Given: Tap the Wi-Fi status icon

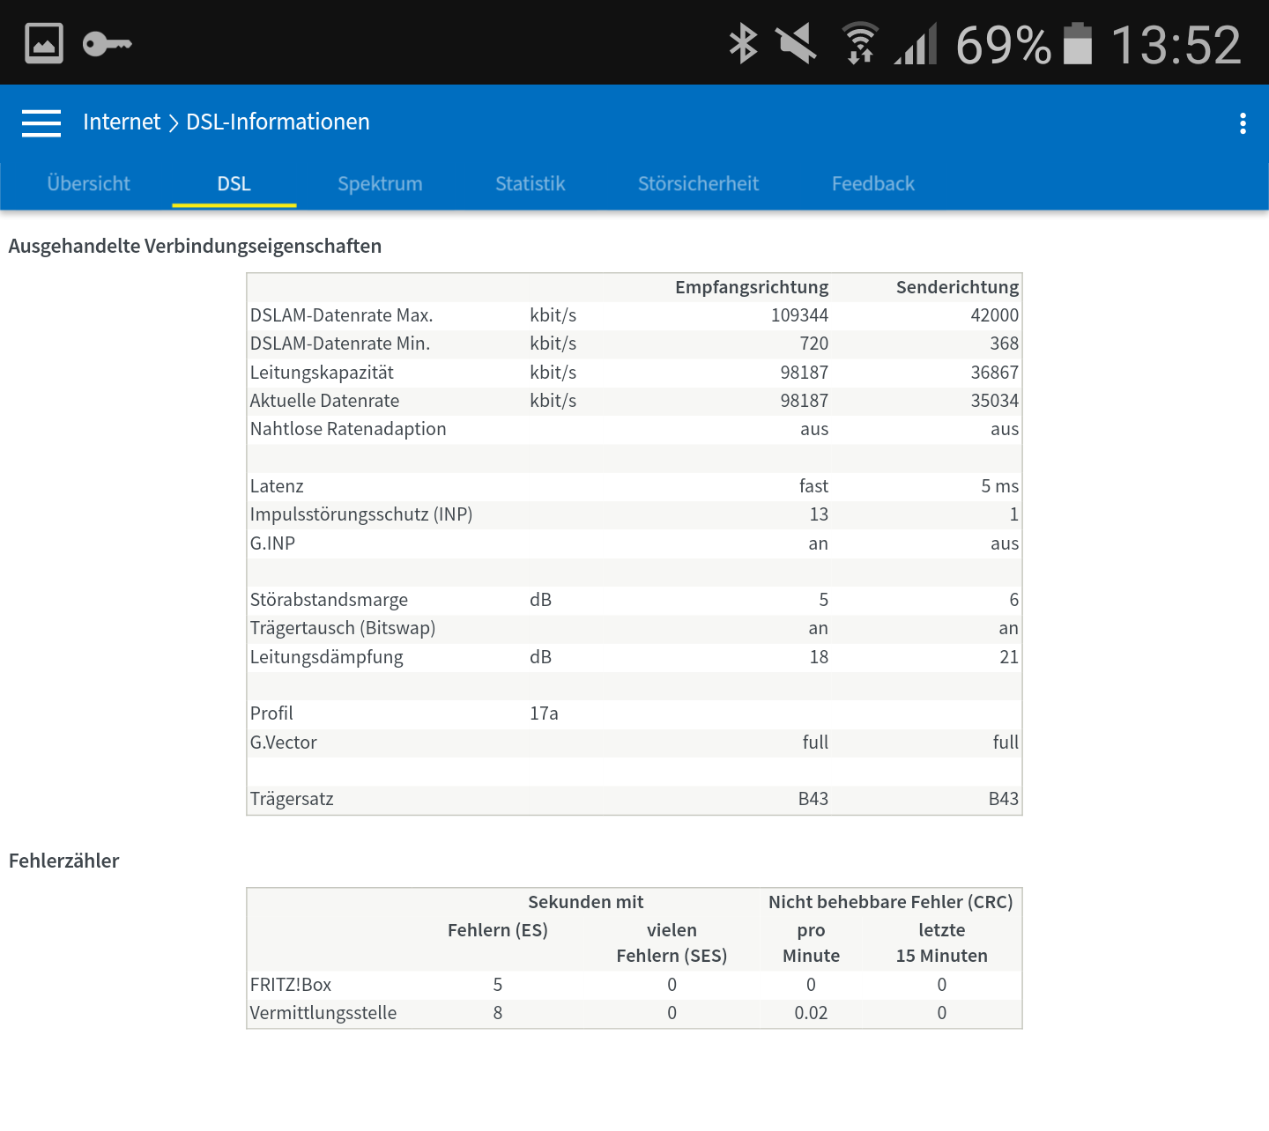Looking at the screenshot, I should [860, 43].
